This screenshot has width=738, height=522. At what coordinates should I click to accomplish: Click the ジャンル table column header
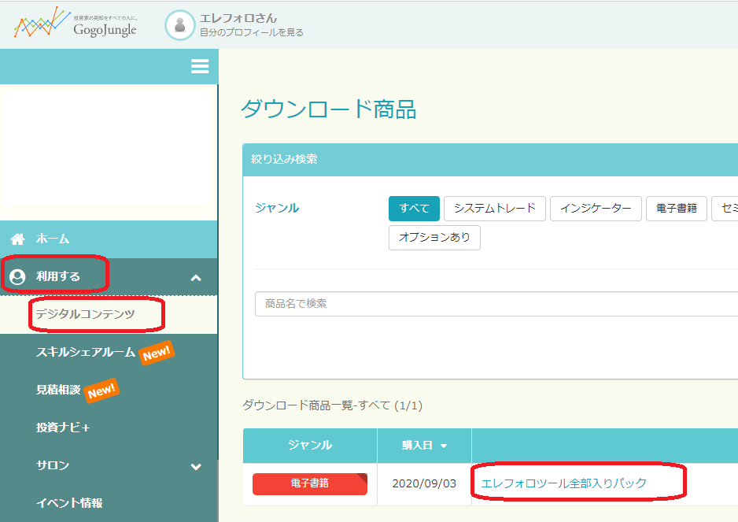(310, 445)
